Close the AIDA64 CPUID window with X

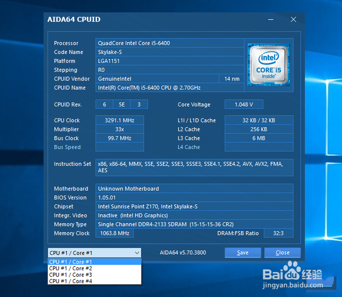(x=293, y=19)
